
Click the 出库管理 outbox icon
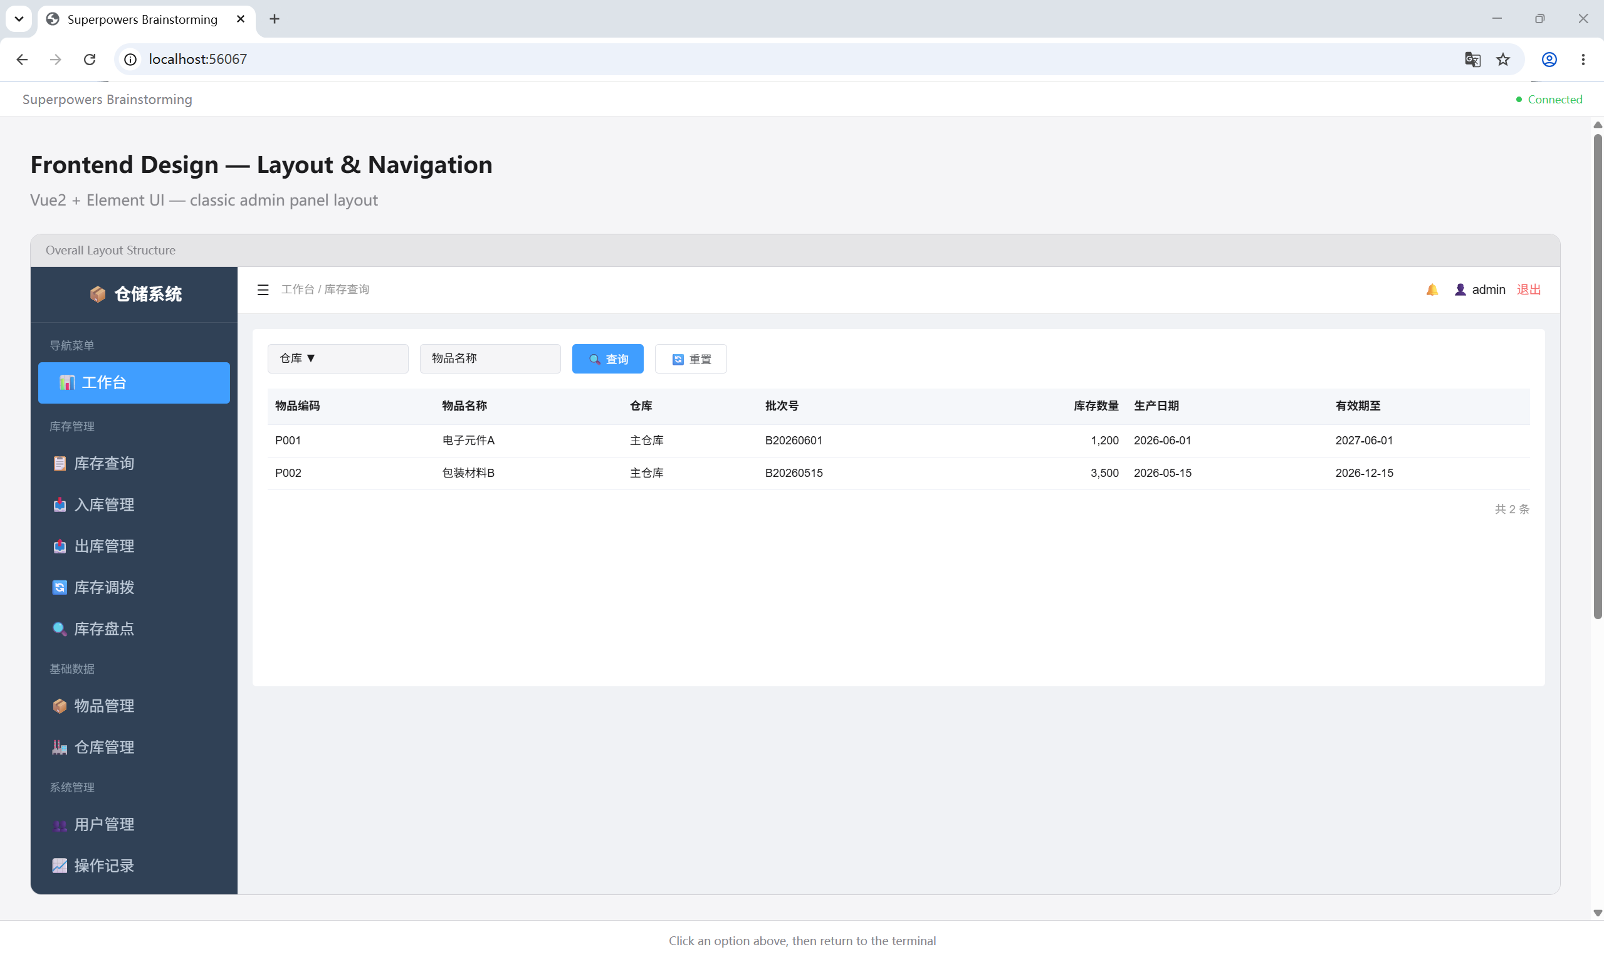pyautogui.click(x=60, y=546)
